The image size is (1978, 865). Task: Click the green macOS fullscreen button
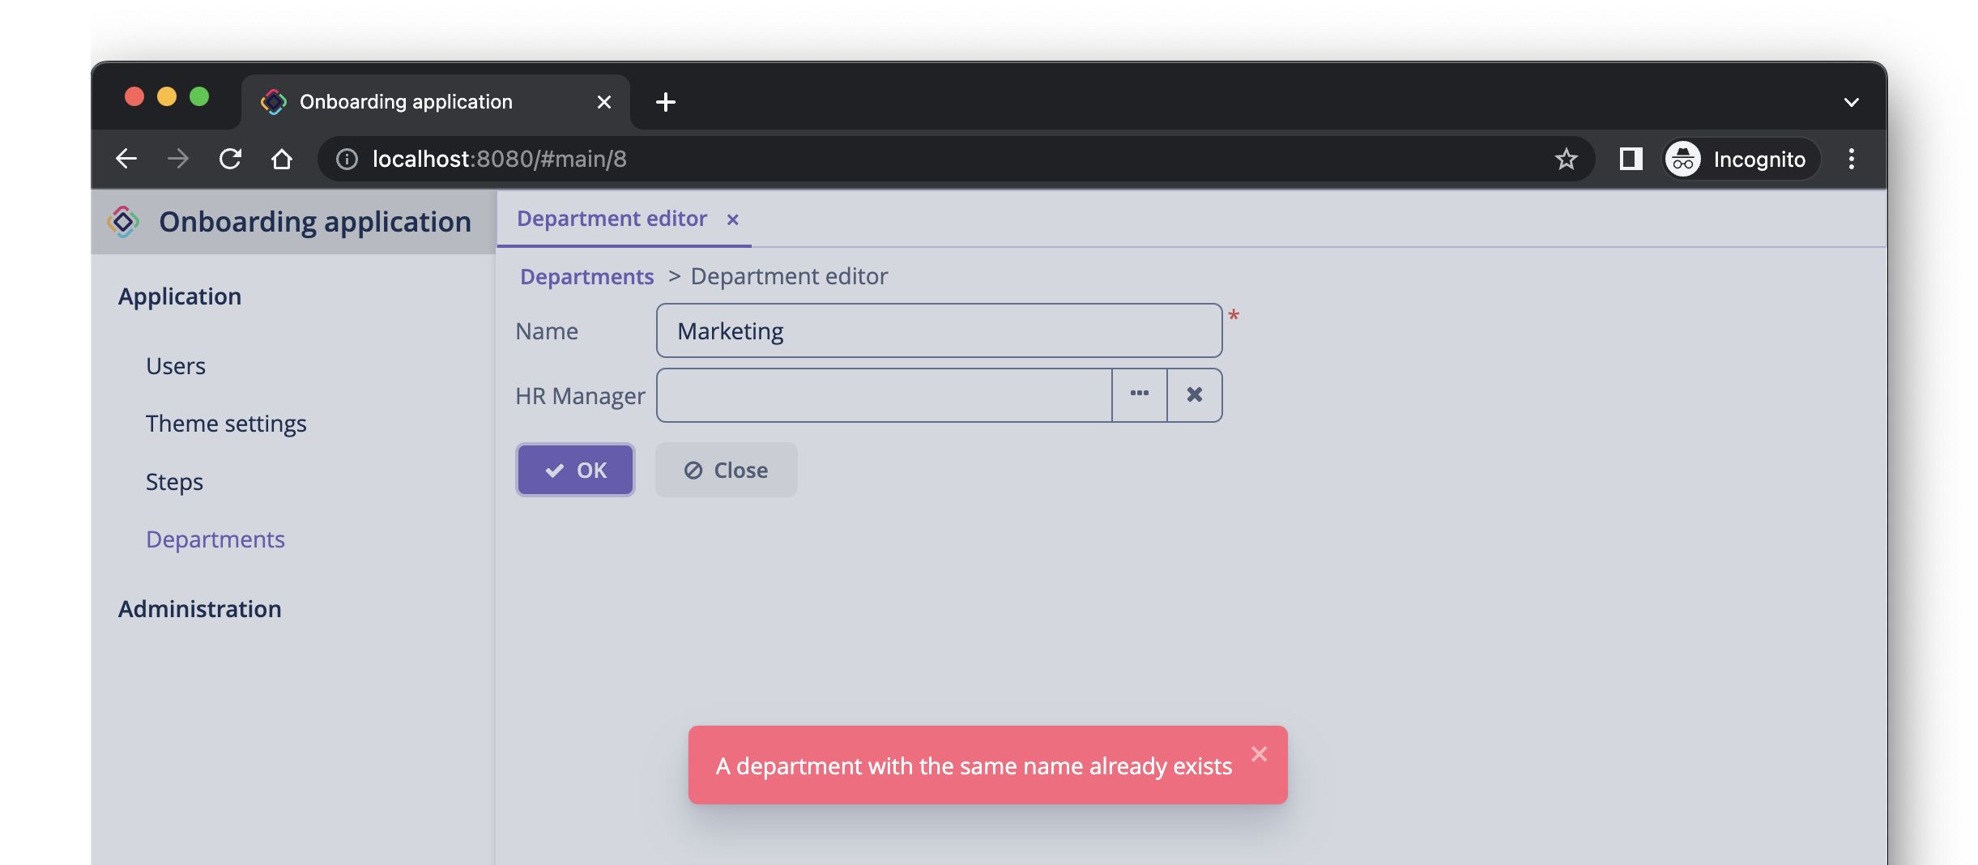pos(199,97)
